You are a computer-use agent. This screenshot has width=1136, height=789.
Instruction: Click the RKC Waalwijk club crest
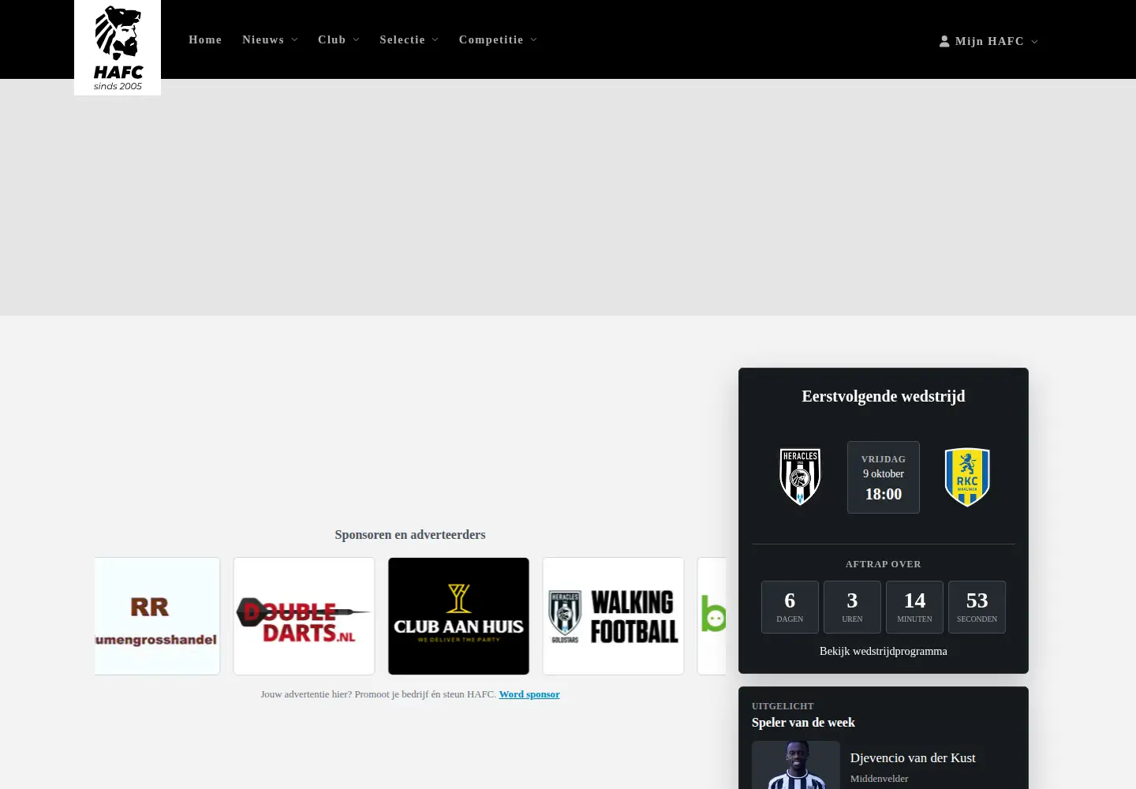967,477
